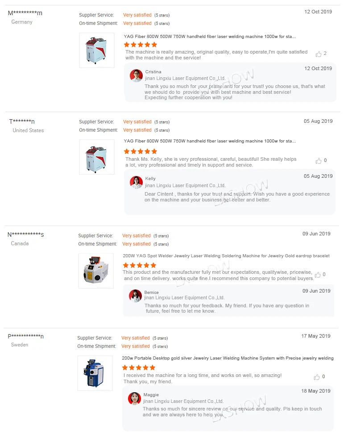The width and height of the screenshot is (348, 444).
Task: Click the five-star rating on the Canada review
Action: 139,265
